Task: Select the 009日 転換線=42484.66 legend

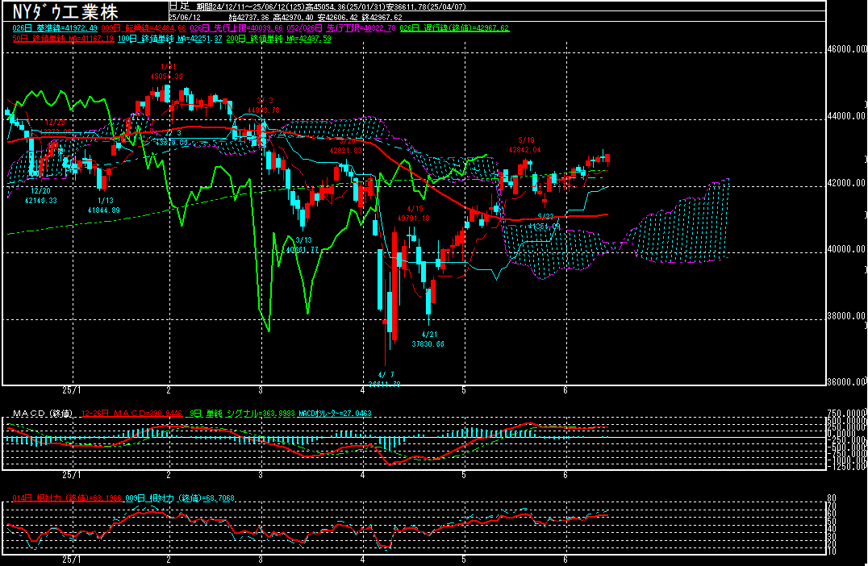Action: tap(144, 27)
